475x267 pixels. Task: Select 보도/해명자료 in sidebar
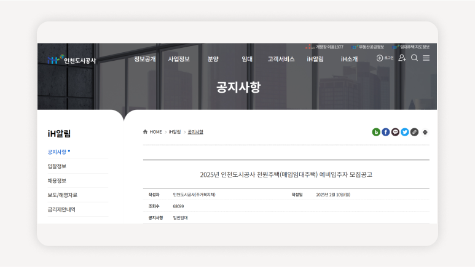click(63, 195)
